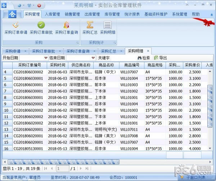
Task: Click the application logo button at top-left
Action: click(x=12, y=14)
